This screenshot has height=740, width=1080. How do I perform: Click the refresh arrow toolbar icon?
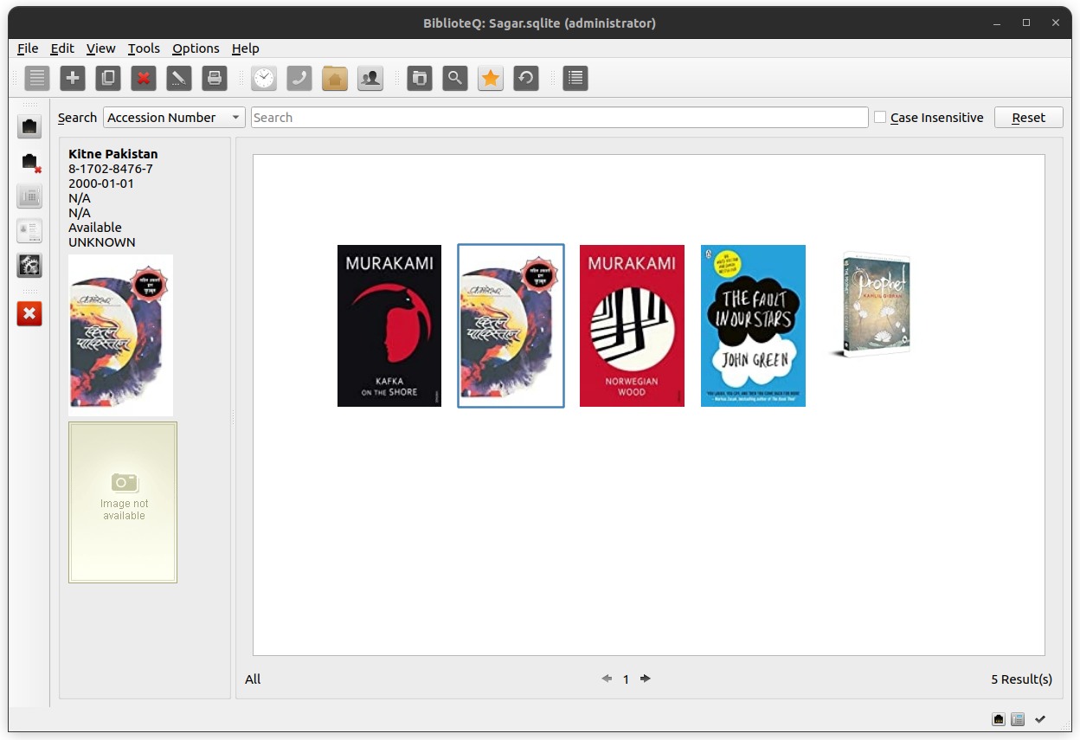click(x=526, y=79)
